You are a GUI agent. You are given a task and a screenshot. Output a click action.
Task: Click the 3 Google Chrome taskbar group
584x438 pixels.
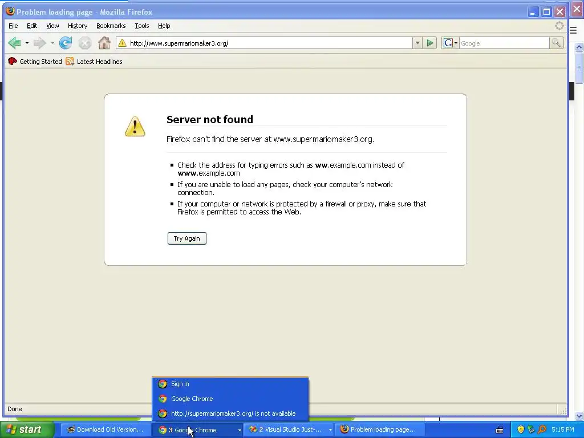(x=196, y=430)
